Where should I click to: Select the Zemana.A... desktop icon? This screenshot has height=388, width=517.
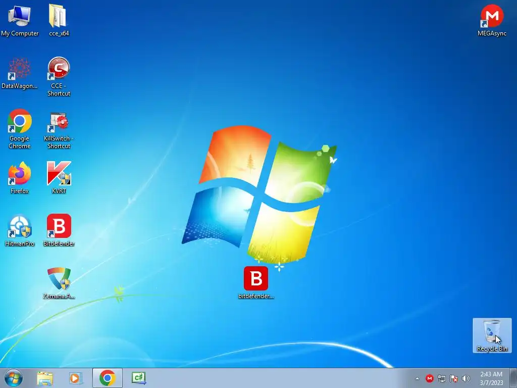[x=59, y=283]
